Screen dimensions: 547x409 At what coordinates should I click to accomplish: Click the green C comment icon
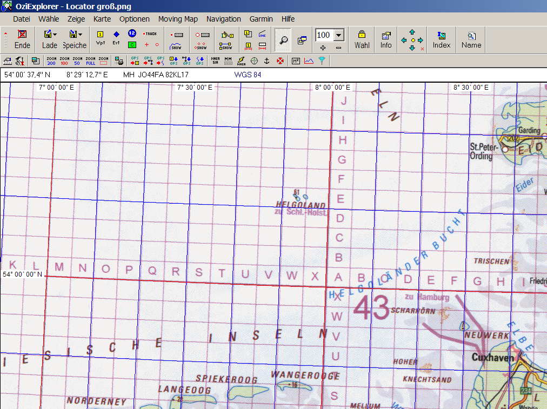[132, 45]
